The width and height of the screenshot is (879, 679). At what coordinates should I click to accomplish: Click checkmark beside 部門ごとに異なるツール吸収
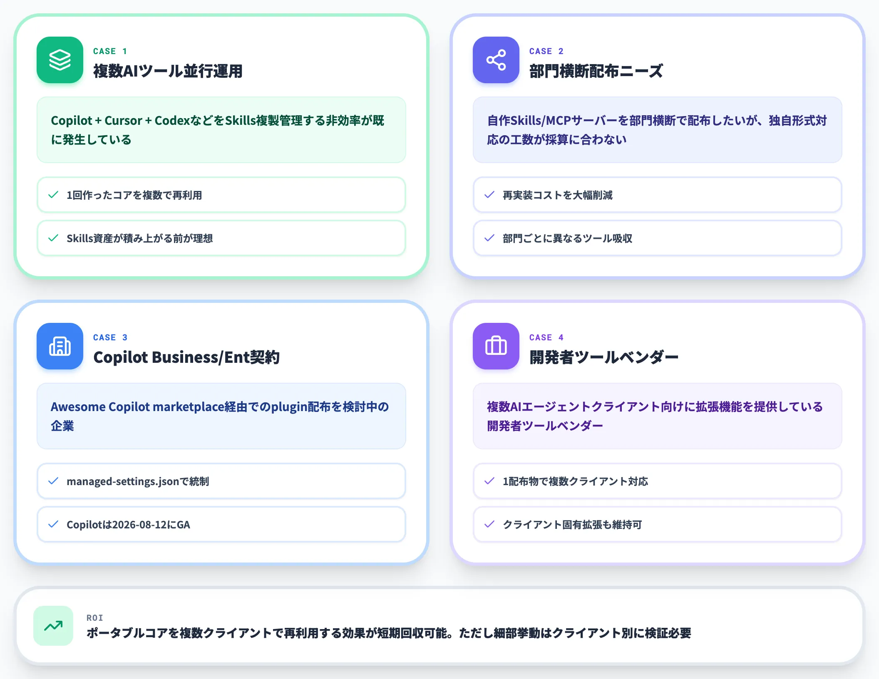pyautogui.click(x=489, y=238)
